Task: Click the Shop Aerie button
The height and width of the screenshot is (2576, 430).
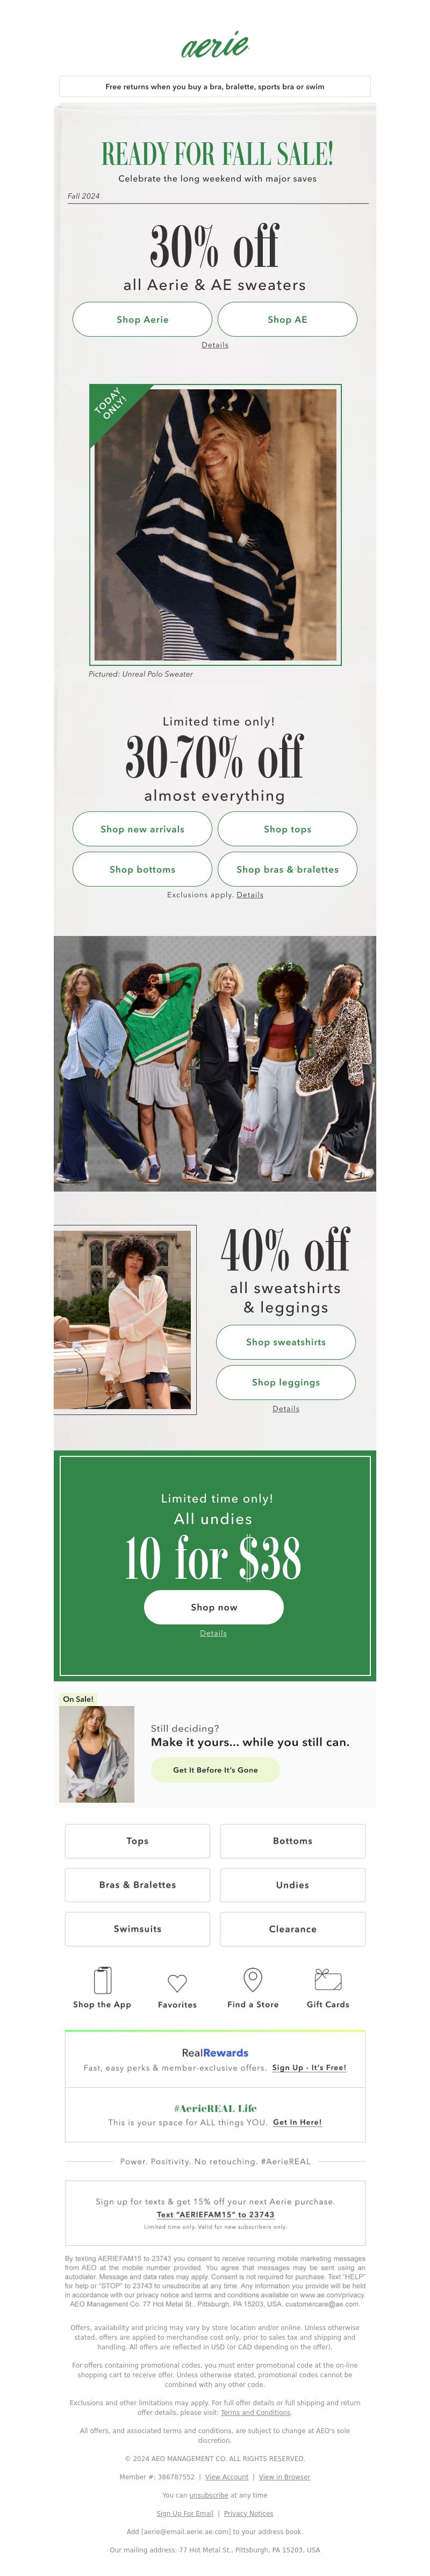Action: [142, 319]
